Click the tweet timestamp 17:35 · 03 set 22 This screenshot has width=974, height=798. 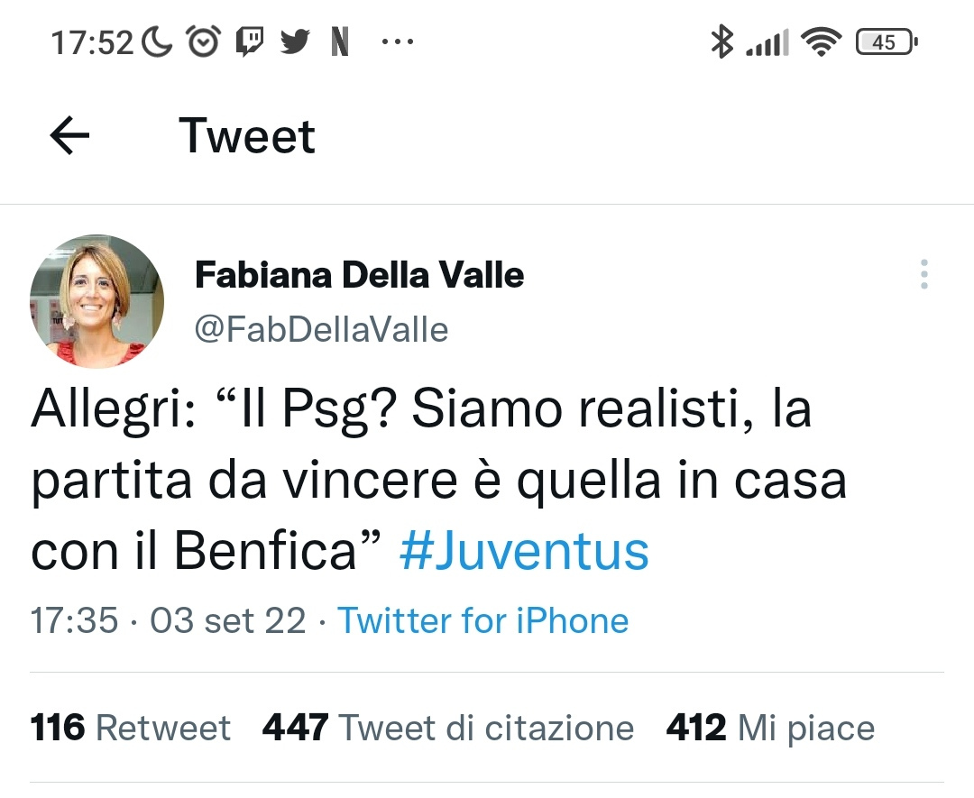pos(169,620)
